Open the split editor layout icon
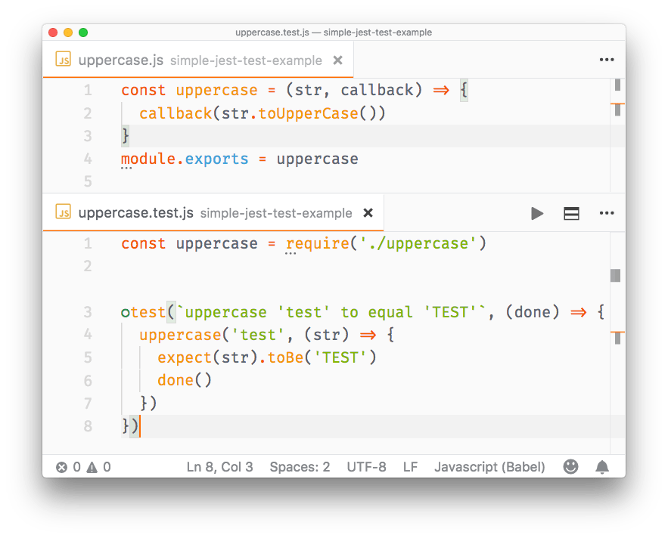Image resolution: width=668 pixels, height=538 pixels. coord(571,213)
